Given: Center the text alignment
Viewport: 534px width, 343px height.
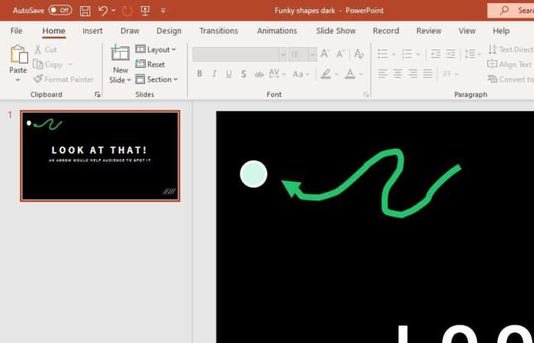Looking at the screenshot, I should tap(397, 73).
